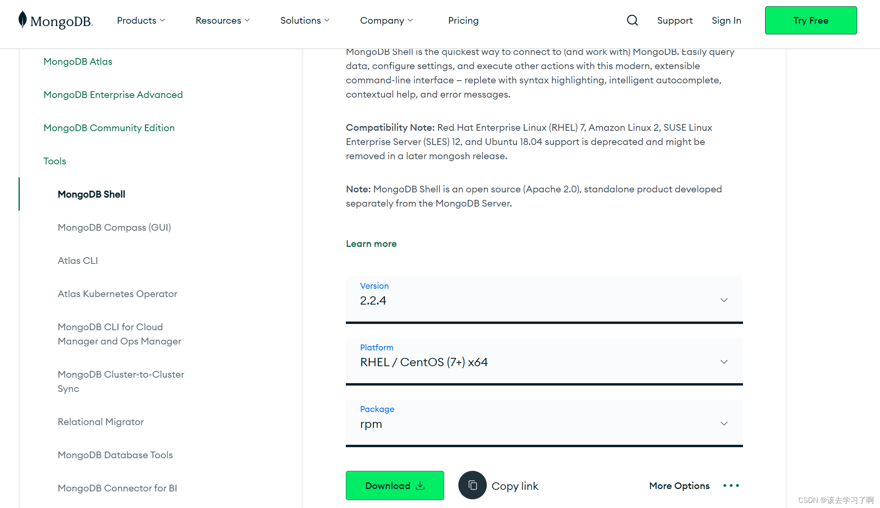Expand the Version 2.2.4 dropdown
The image size is (880, 508).
[x=544, y=300]
